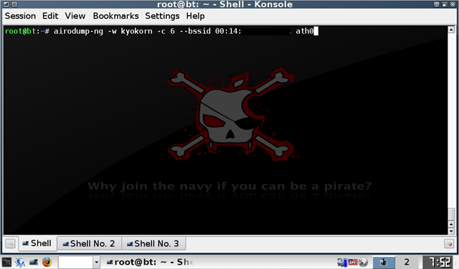
Task: Open the Edit menu
Action: tap(50, 16)
